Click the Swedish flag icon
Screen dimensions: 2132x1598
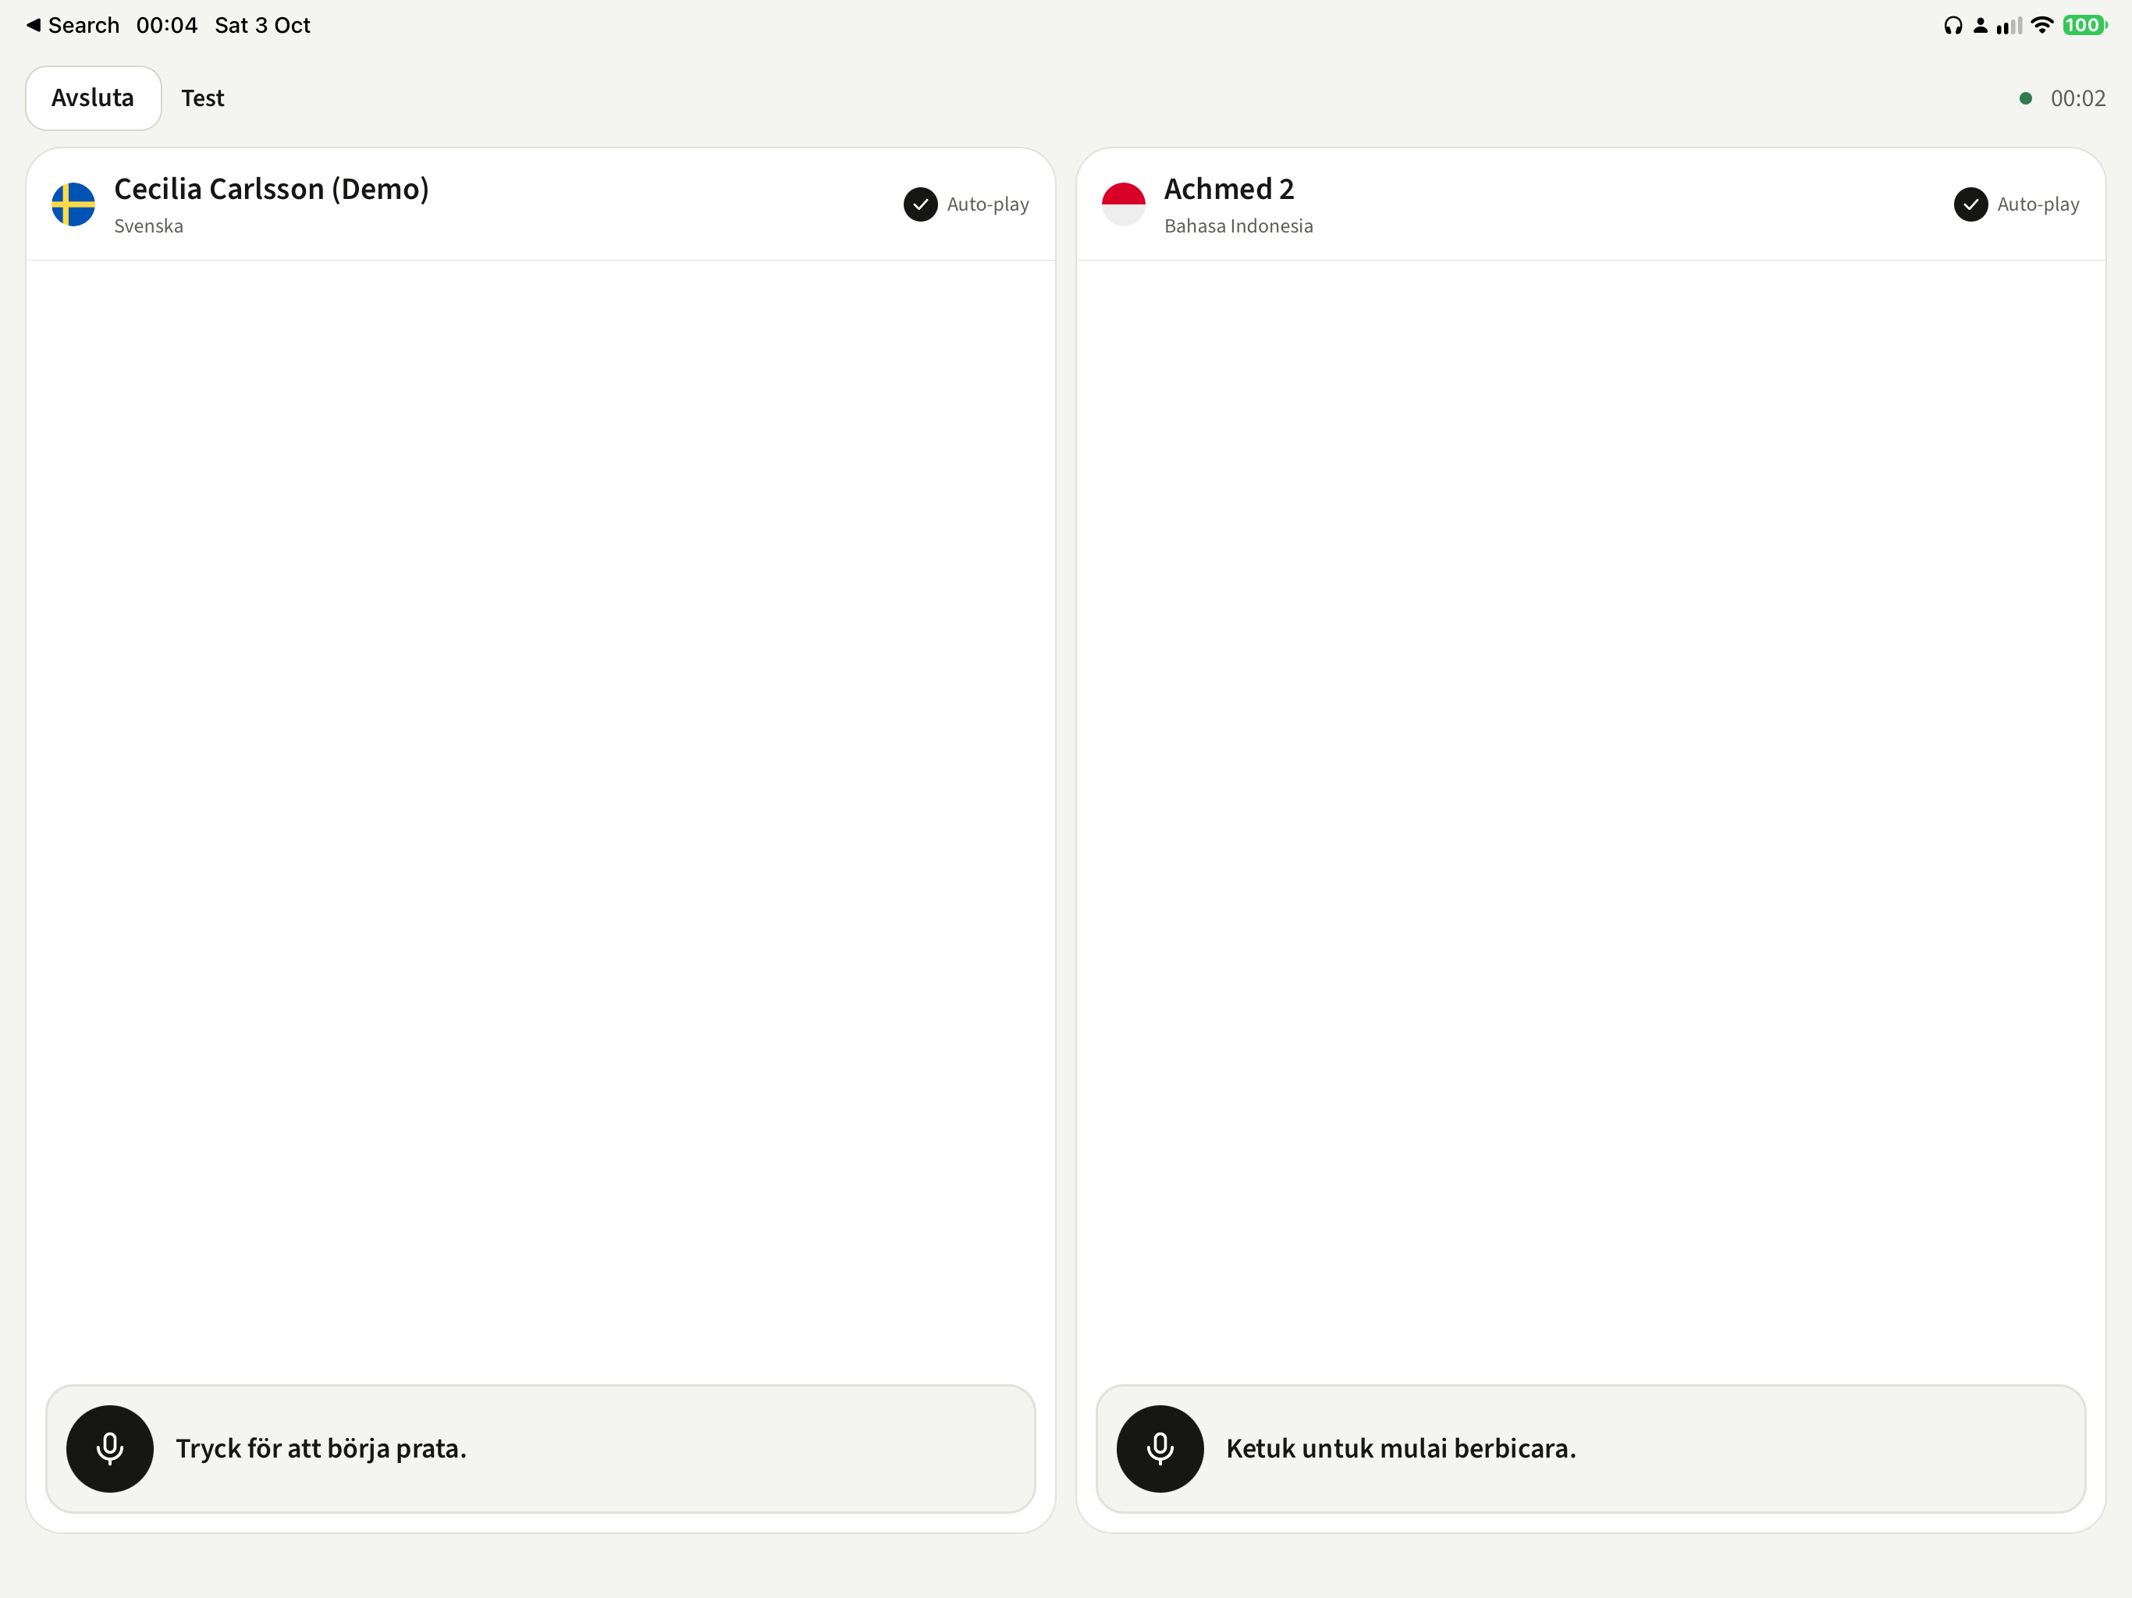point(73,204)
